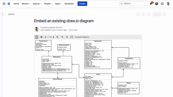Open the People dropdown menu
The image size is (173, 97).
click(48, 4)
